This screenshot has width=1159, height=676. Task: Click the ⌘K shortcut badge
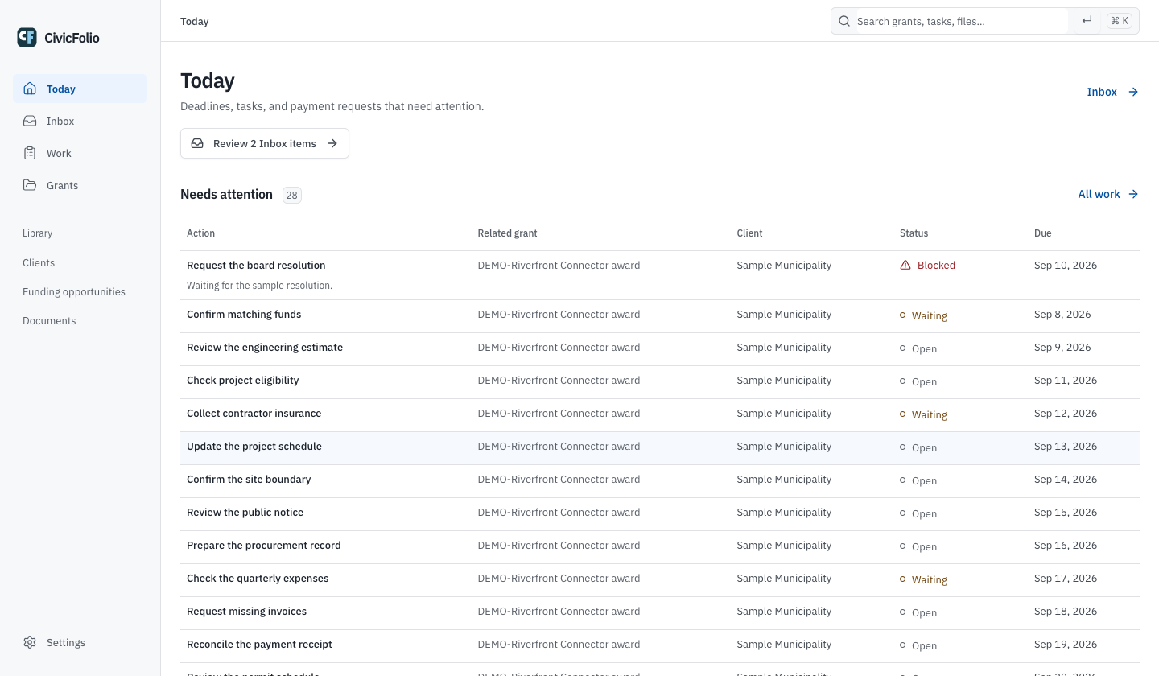(x=1119, y=21)
